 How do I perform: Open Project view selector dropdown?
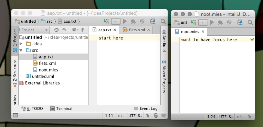(34, 30)
